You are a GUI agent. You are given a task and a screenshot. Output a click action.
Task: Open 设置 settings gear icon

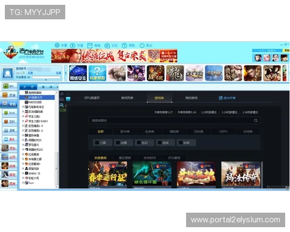tap(57, 45)
